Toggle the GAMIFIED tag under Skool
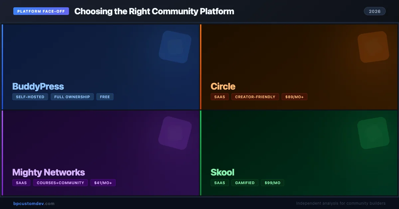 click(x=245, y=182)
